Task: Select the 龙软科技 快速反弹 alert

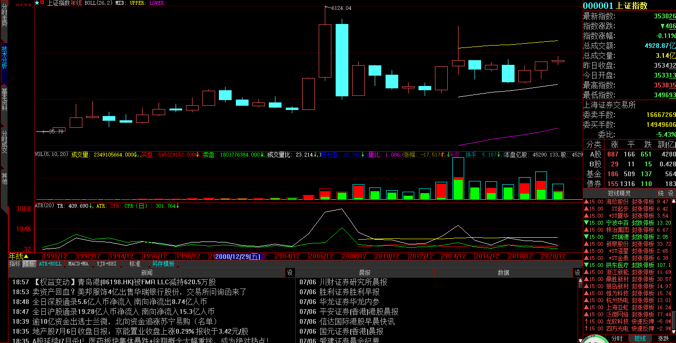Action: pos(627,321)
